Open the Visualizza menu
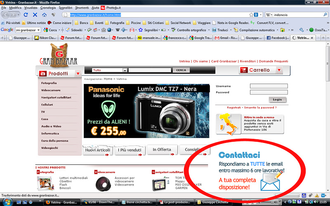This screenshot has height=206, width=330. click(31, 8)
